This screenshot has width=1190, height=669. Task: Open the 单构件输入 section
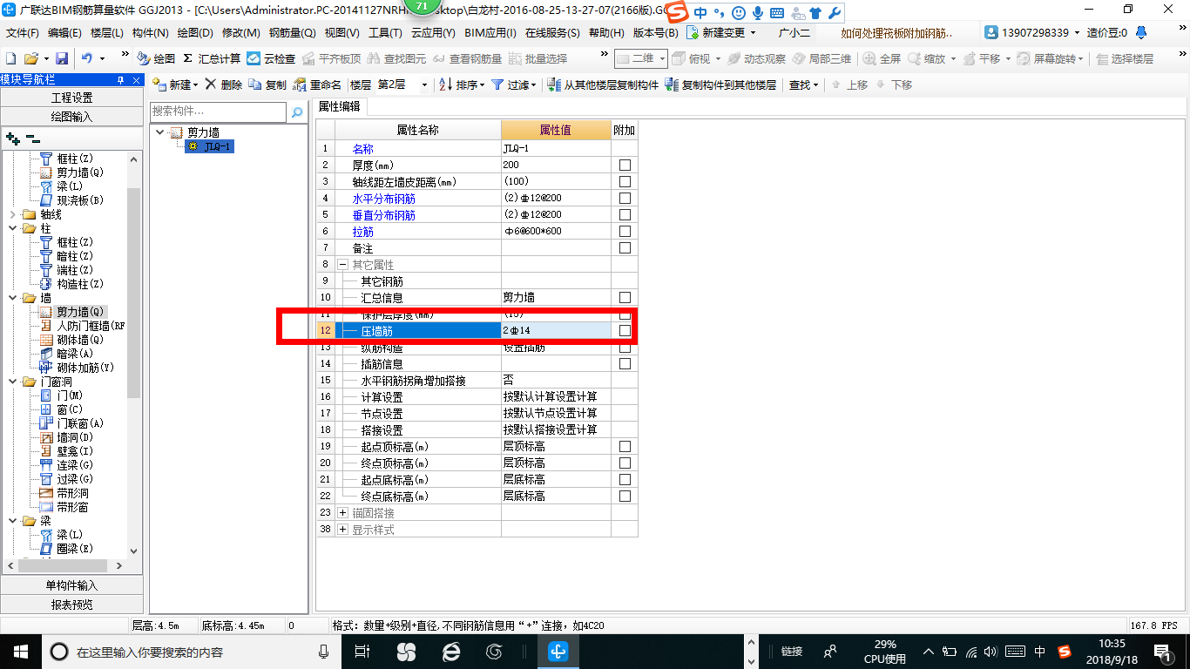[71, 585]
